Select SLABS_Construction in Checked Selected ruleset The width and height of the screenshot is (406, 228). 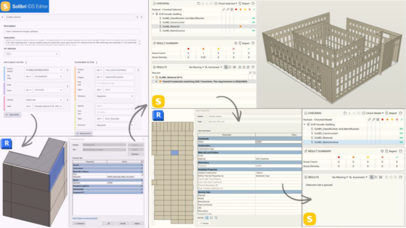pos(173,22)
